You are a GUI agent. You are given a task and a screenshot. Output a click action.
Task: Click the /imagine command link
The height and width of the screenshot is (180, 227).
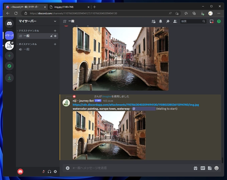tap(107, 96)
